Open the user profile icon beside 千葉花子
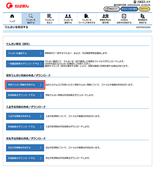The image size is (155, 169). pos(135,2)
